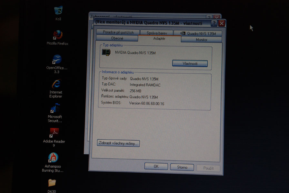
Task: Click the dialog title bar text
Action: tap(149, 23)
